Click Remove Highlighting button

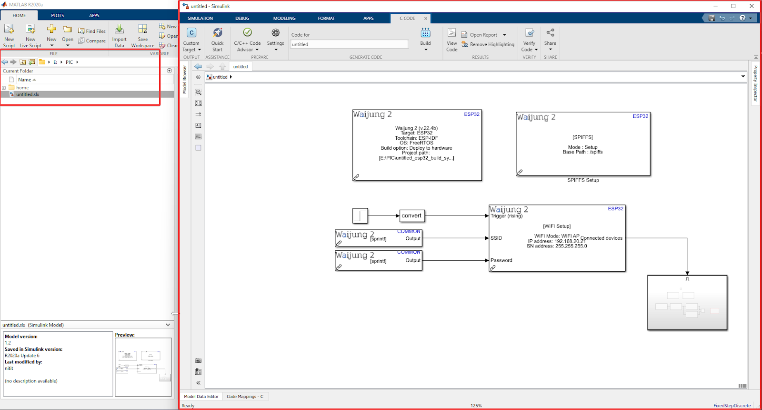tap(488, 44)
